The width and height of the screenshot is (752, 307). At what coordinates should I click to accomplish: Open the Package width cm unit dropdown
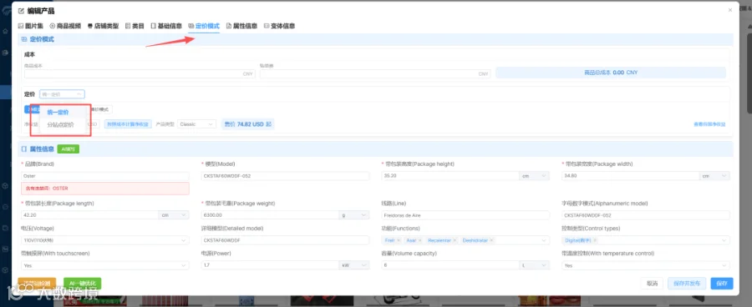click(x=714, y=176)
